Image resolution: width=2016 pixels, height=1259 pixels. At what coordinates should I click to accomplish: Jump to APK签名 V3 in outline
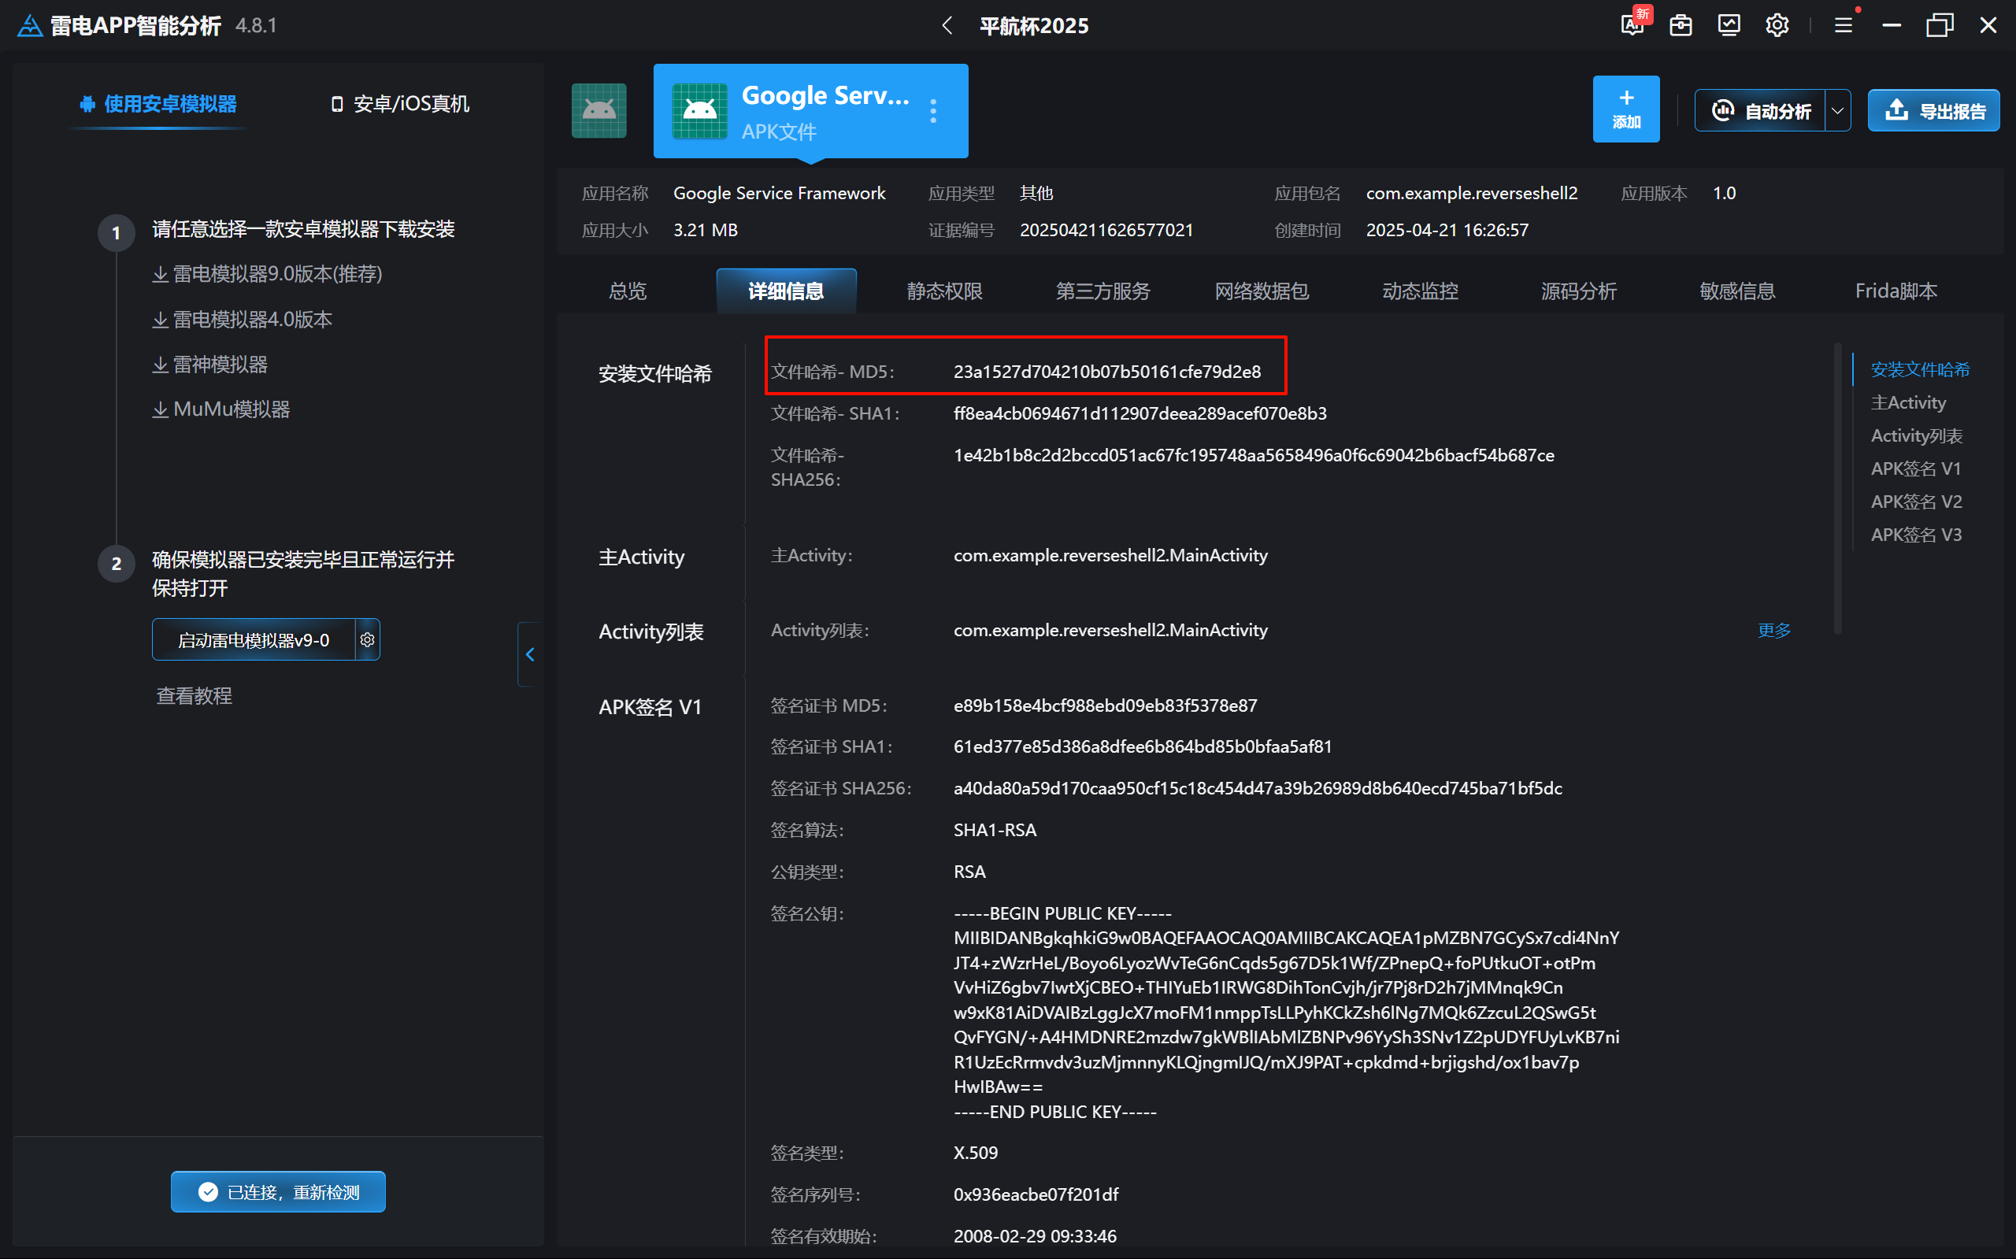click(1916, 535)
